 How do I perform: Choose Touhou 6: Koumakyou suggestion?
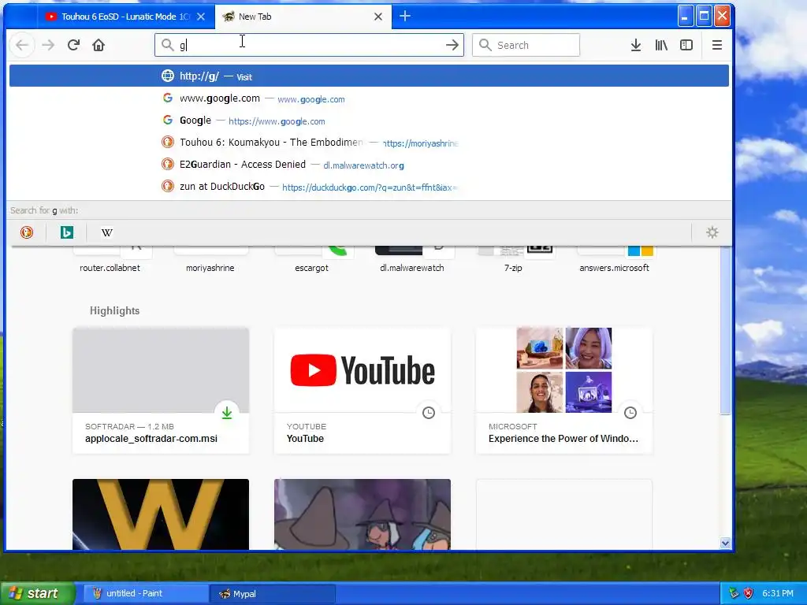tap(369, 143)
